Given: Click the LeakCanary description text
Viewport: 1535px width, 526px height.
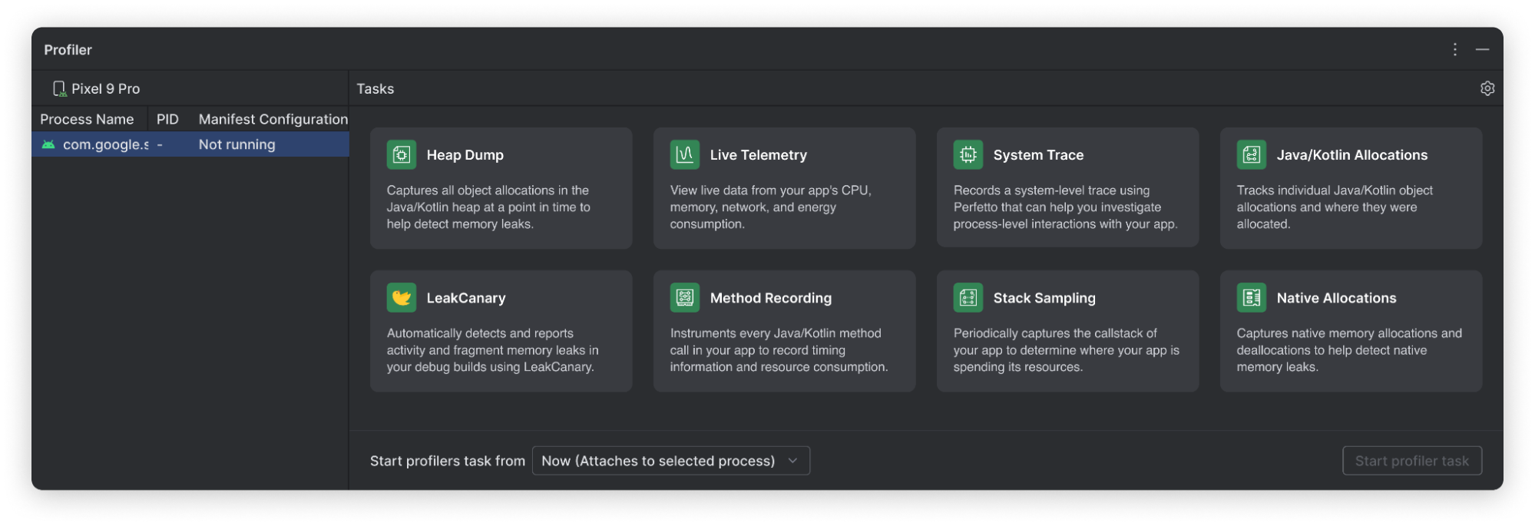Looking at the screenshot, I should tap(492, 350).
